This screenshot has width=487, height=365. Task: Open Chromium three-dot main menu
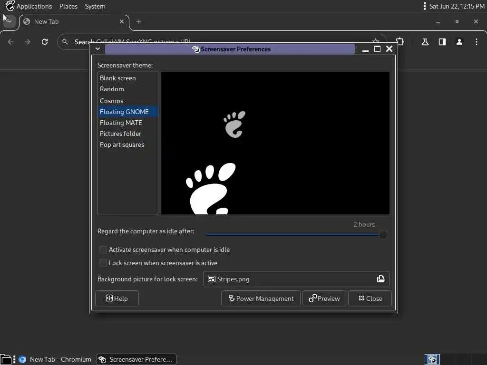(477, 42)
